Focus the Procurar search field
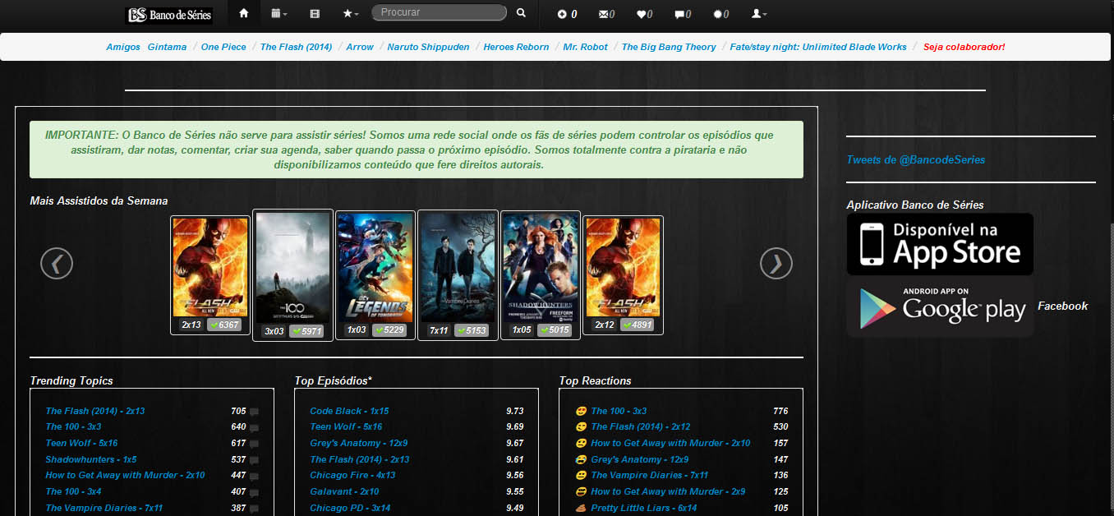1114x516 pixels. point(439,12)
